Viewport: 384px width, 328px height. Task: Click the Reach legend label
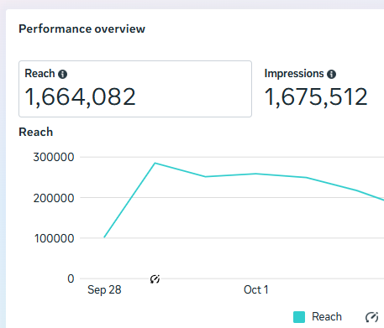(x=327, y=317)
